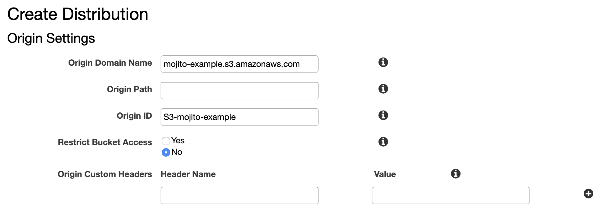
Task: Click inside the Origin Domain Name field
Action: point(239,64)
